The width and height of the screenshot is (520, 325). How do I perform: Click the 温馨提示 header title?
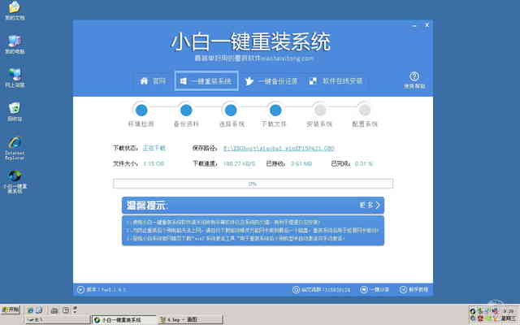(x=146, y=206)
